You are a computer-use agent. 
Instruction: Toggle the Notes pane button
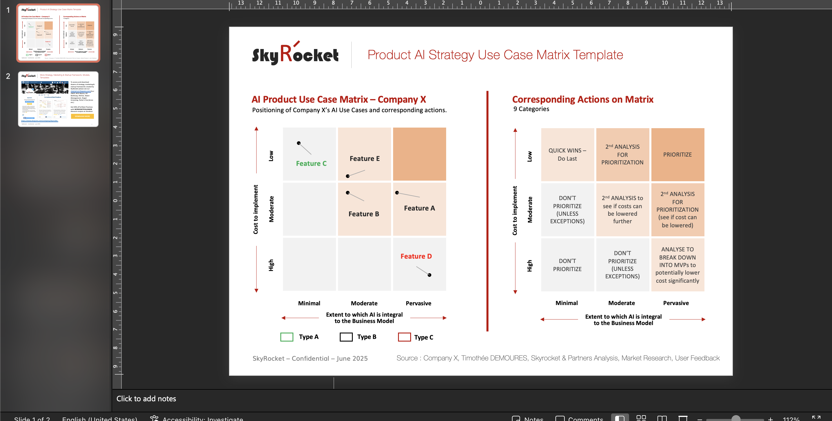pyautogui.click(x=527, y=418)
